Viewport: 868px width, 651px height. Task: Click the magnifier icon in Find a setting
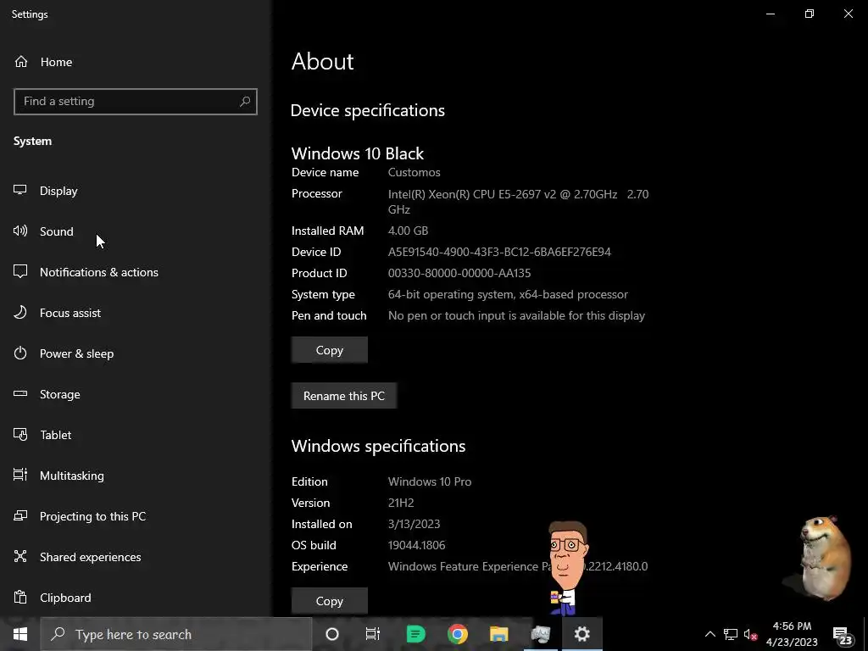coord(245,102)
